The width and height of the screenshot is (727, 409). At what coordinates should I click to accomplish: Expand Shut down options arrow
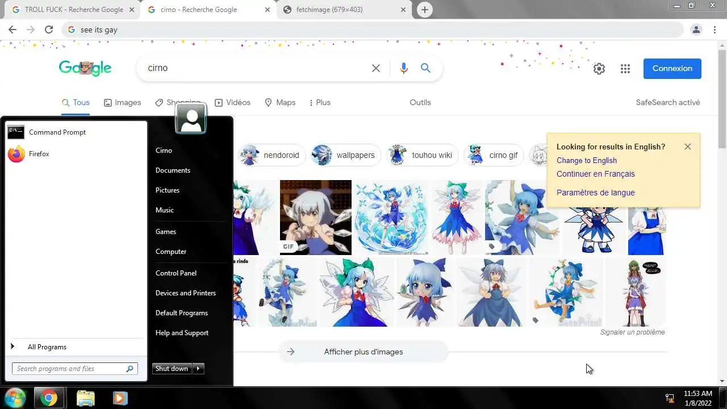click(x=198, y=369)
